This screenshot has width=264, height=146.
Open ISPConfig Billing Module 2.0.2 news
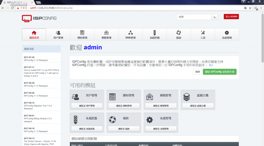[38, 120]
